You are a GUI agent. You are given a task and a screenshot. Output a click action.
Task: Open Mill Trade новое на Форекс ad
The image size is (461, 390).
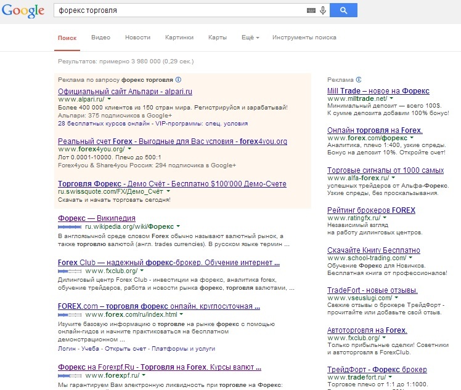(378, 91)
